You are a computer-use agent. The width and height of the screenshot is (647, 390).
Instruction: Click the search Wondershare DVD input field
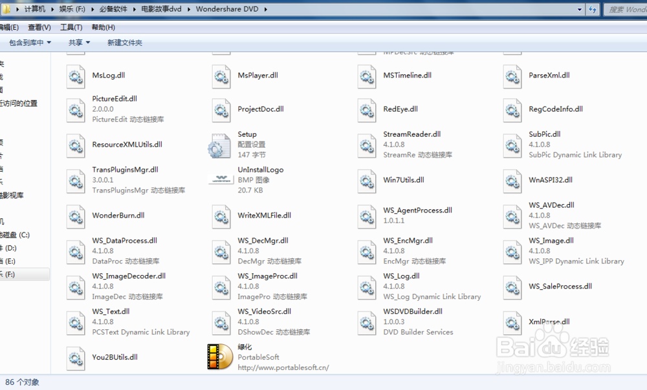(626, 9)
